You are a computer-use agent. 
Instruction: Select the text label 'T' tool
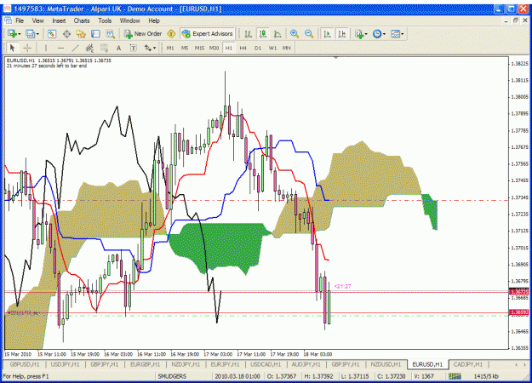[134, 49]
